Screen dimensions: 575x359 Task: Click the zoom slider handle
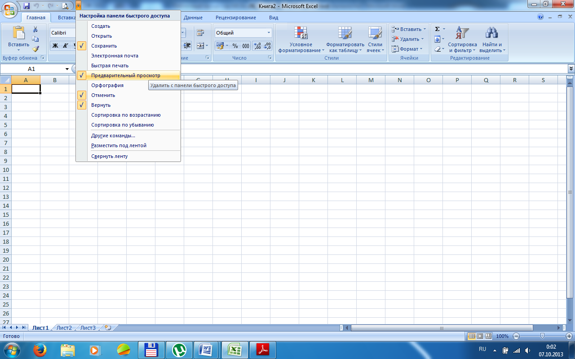pyautogui.click(x=542, y=336)
